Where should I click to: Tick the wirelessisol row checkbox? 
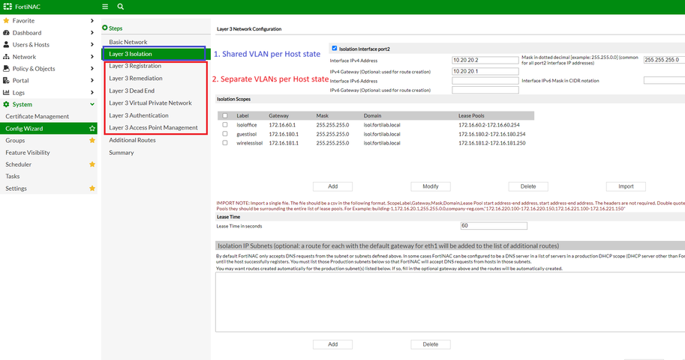[225, 142]
